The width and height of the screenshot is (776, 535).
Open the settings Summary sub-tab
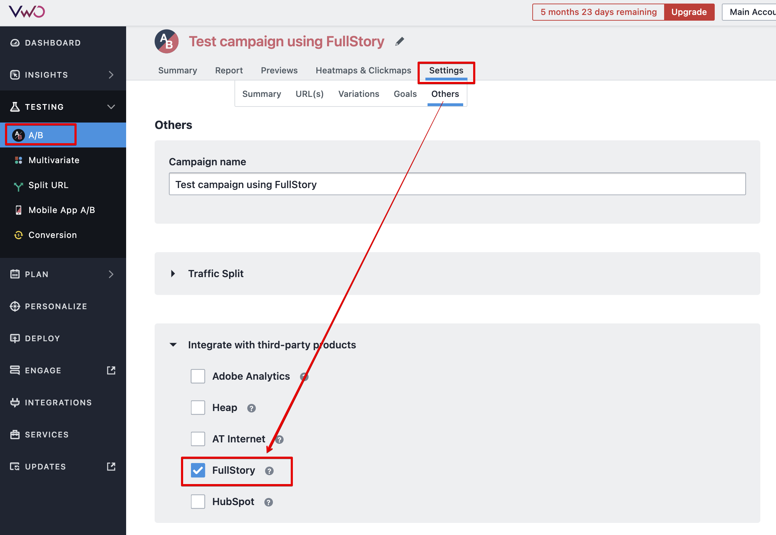click(262, 94)
